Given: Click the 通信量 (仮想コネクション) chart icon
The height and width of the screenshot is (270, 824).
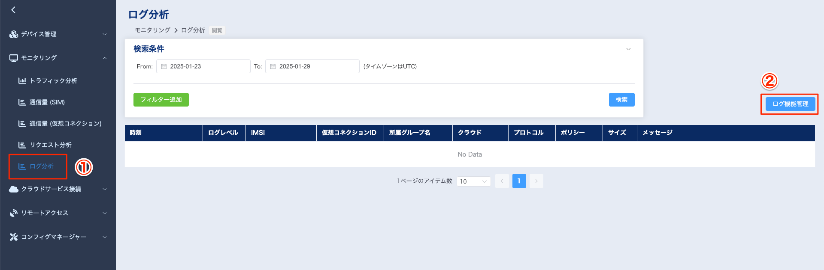Looking at the screenshot, I should (22, 124).
